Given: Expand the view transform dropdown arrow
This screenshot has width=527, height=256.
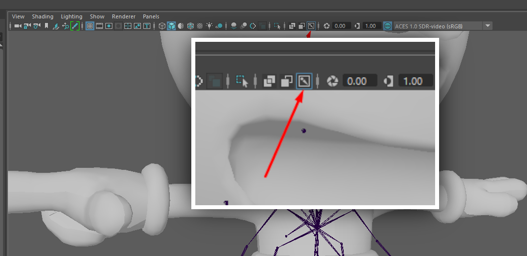Looking at the screenshot, I should click(x=488, y=26).
